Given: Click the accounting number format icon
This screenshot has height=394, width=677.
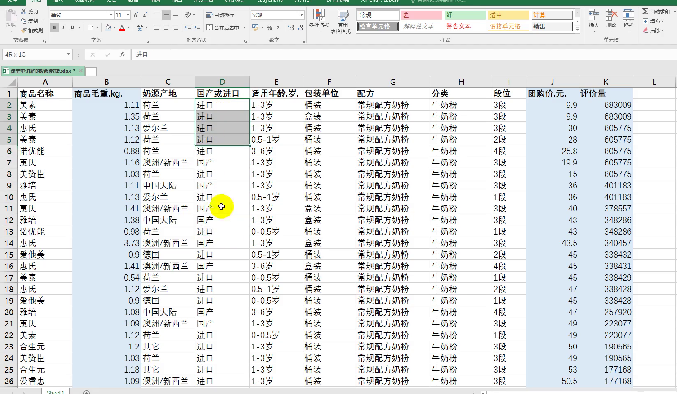Looking at the screenshot, I should coord(255,27).
